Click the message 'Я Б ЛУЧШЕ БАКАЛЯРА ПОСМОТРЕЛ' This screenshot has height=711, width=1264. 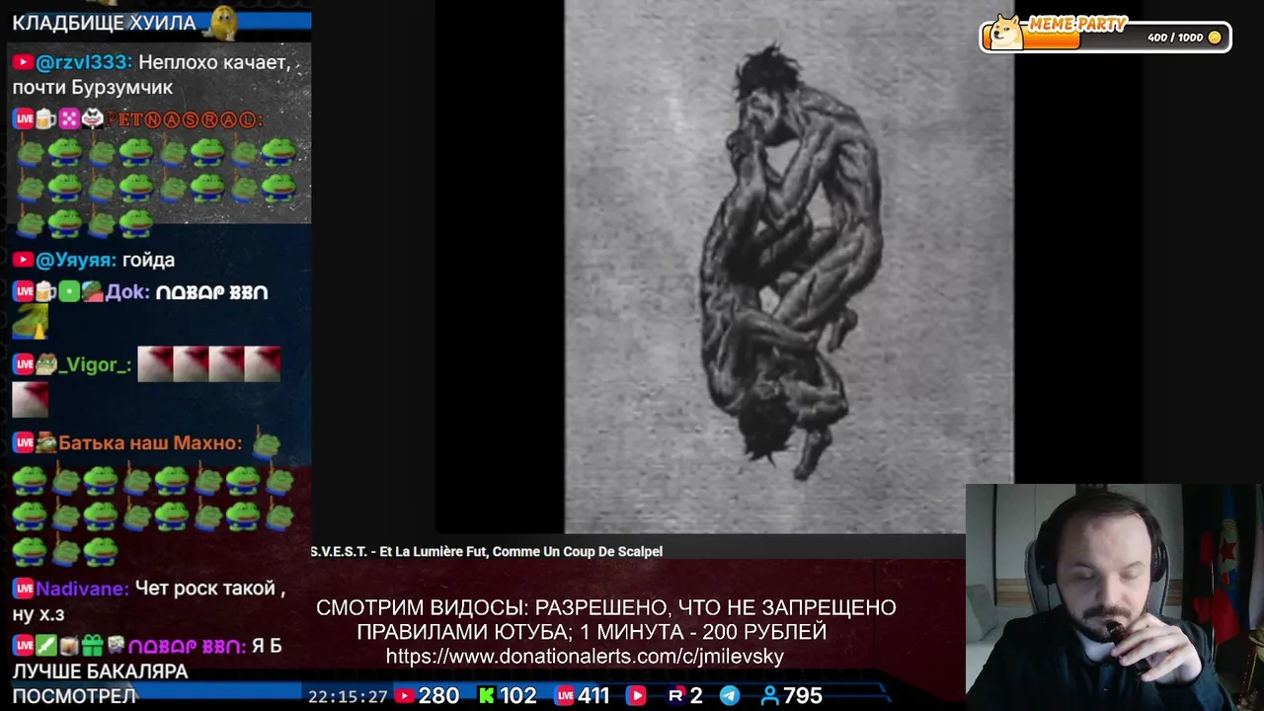(x=147, y=671)
